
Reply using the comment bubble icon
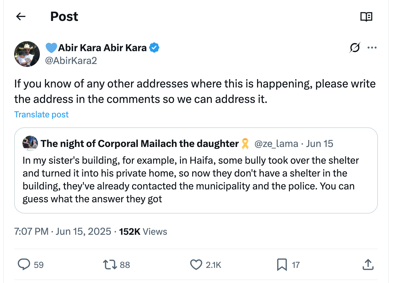23,265
